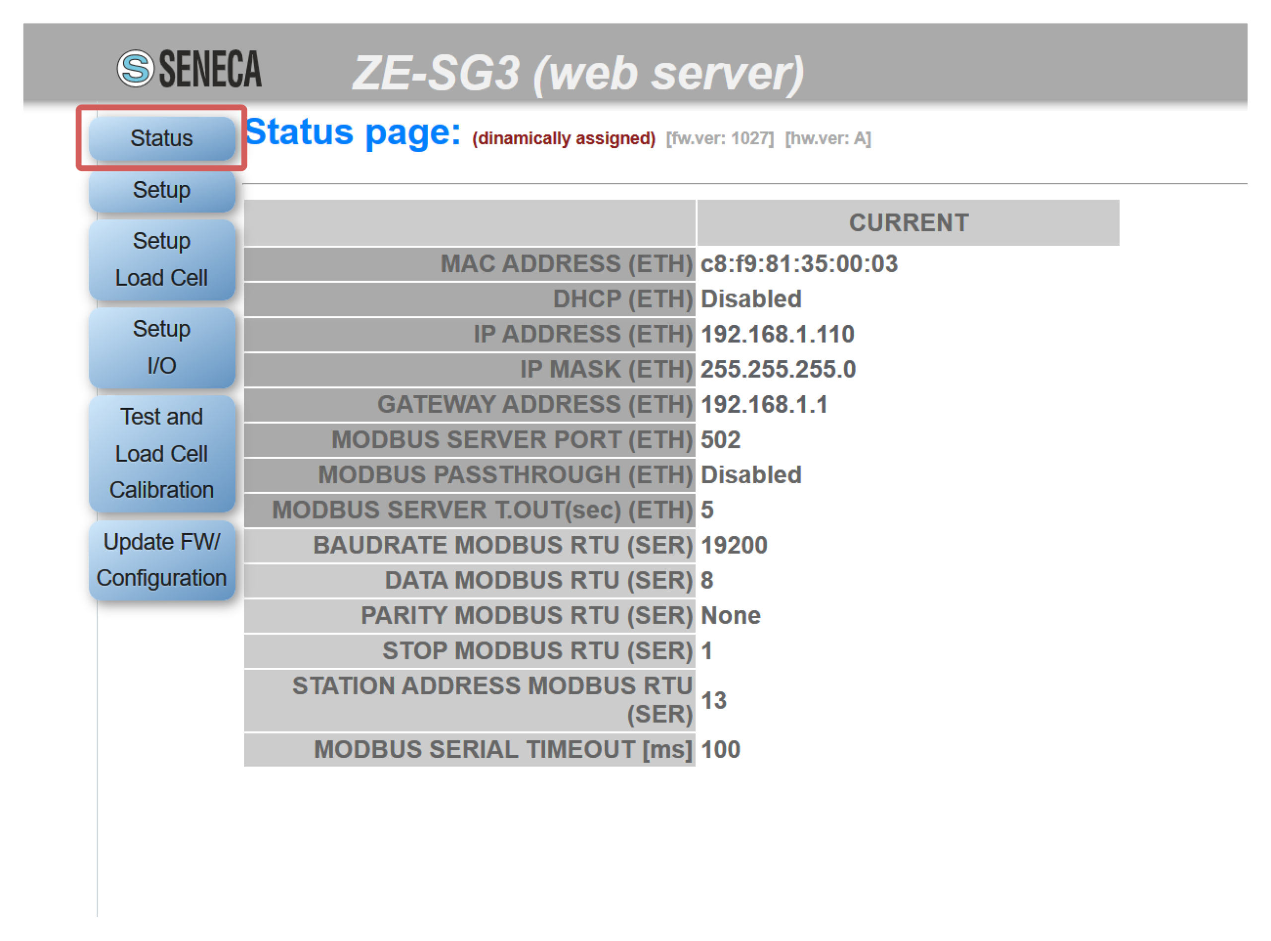1271x941 pixels.
Task: Click the Seneca logo
Action: click(x=190, y=69)
